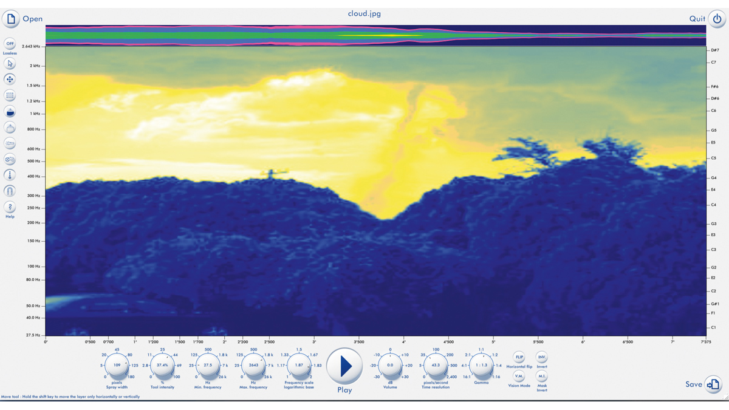
Task: Select the Move tool with four arrows
Action: coord(10,80)
